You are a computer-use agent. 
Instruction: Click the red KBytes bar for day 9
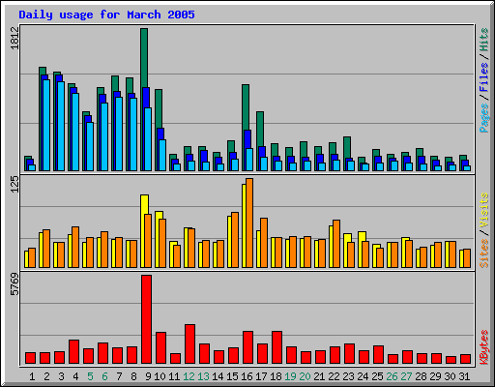[147, 319]
